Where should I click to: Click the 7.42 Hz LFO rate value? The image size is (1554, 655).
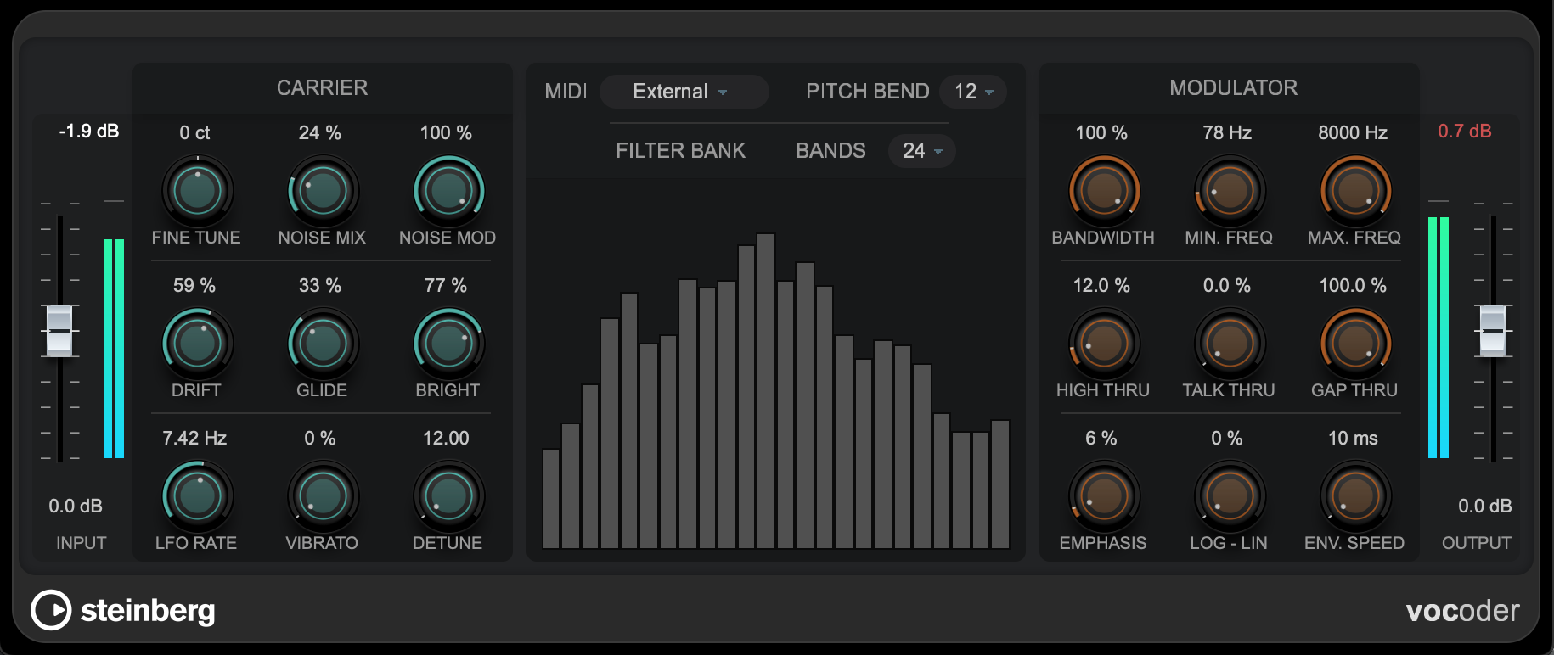[194, 438]
